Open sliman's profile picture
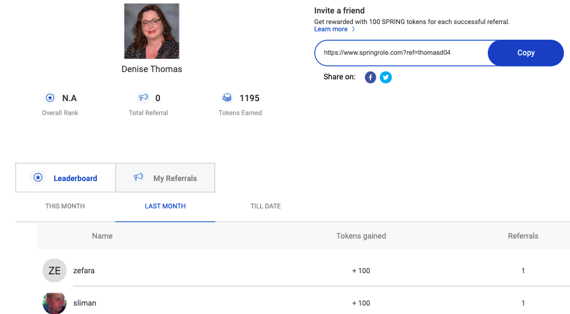The width and height of the screenshot is (570, 314). 54,303
